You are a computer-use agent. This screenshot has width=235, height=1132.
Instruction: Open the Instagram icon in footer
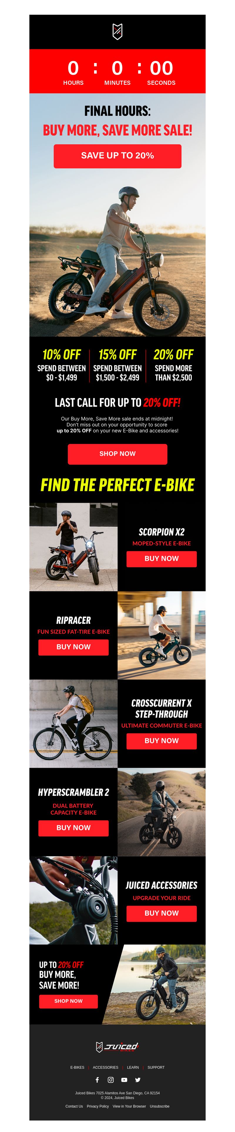[111, 1080]
